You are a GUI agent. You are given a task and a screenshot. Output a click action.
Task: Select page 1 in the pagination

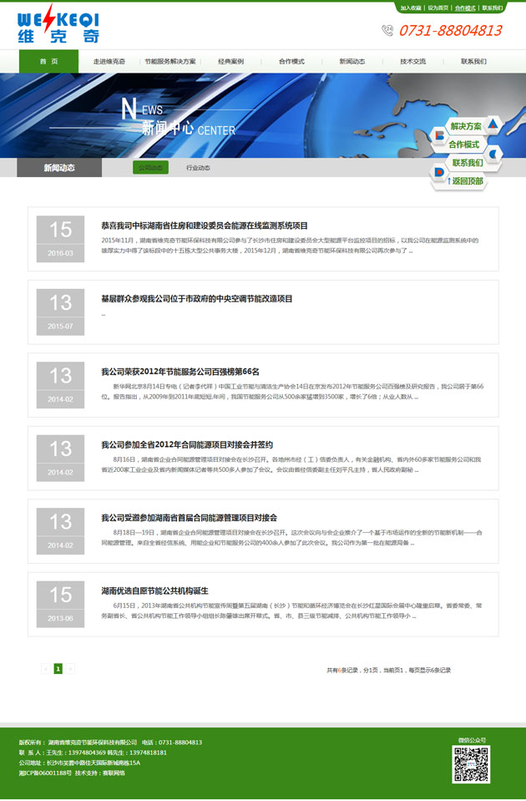(58, 668)
